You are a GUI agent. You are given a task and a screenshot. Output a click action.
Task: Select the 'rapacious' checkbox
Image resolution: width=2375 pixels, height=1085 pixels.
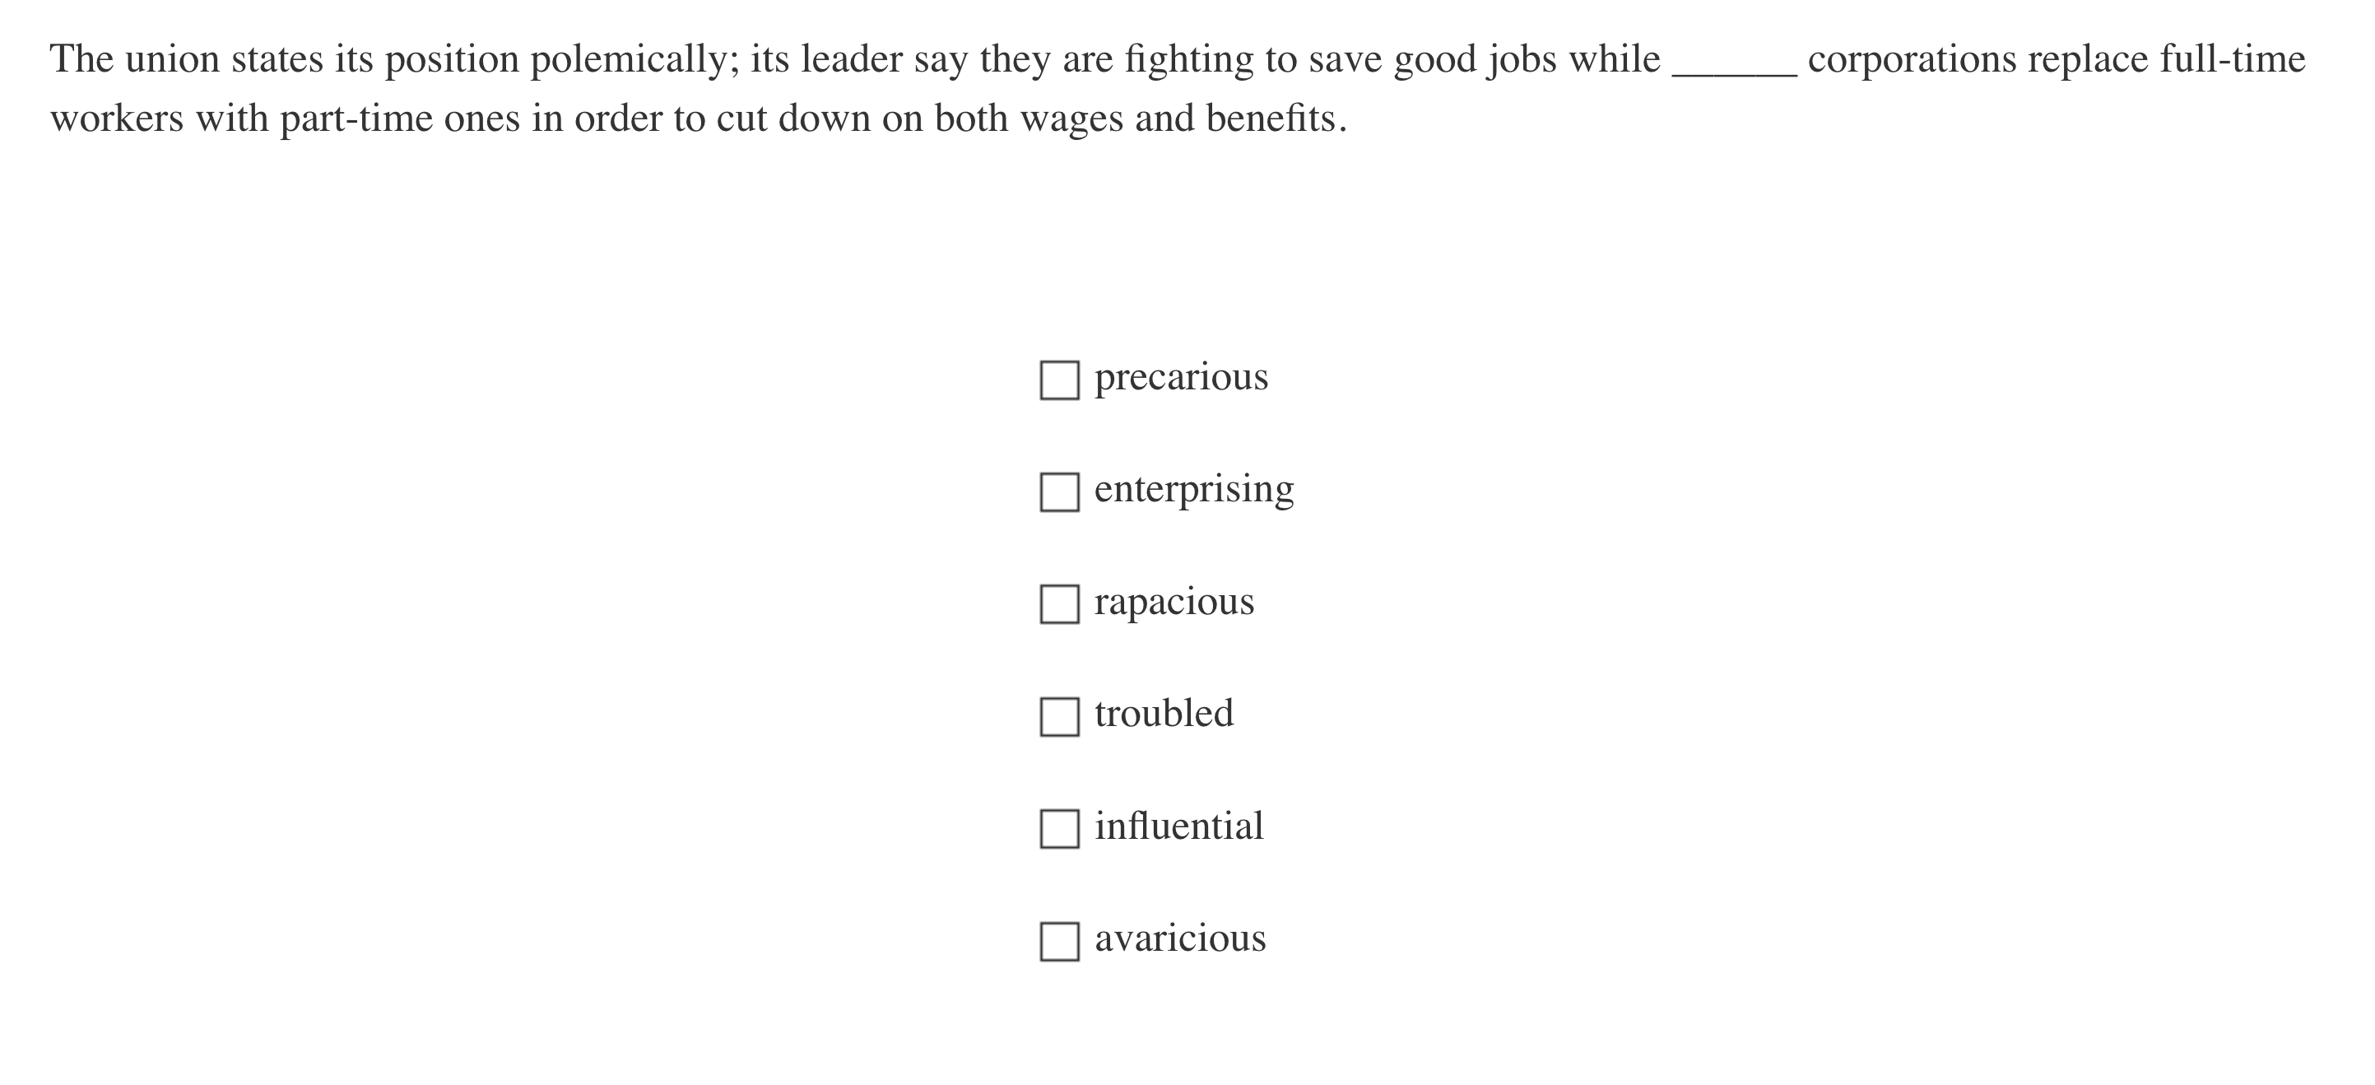(x=1059, y=604)
